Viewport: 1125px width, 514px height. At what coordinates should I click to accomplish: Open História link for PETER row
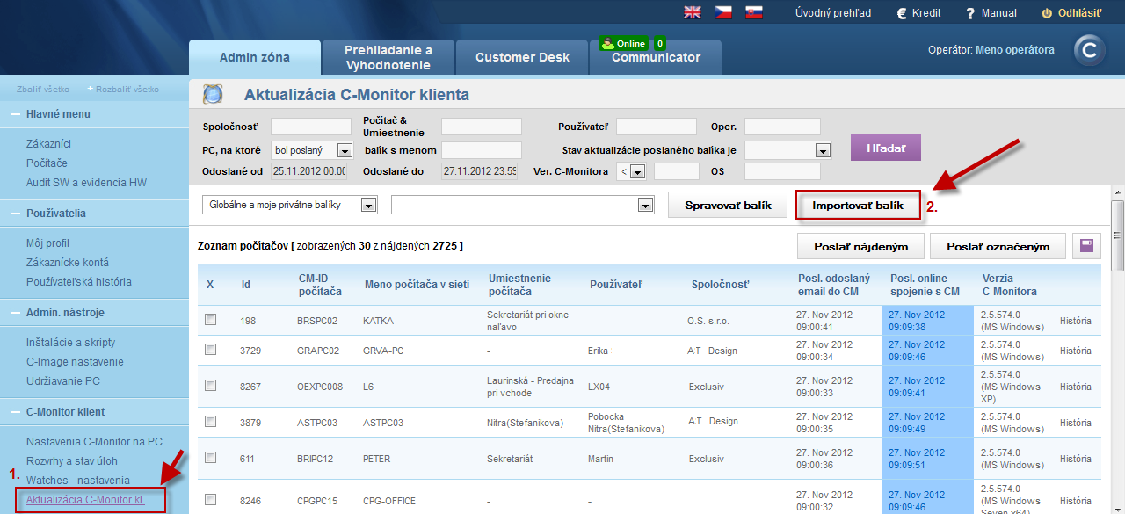[1075, 459]
